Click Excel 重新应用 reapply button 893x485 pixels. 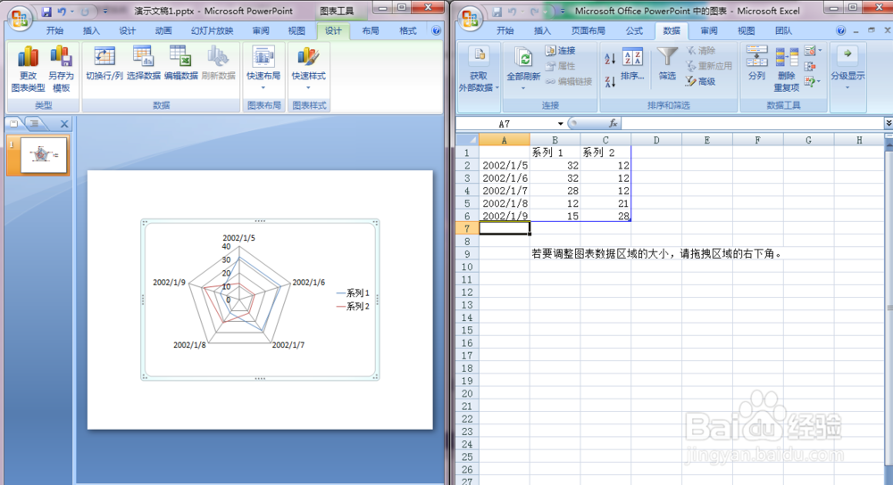pyautogui.click(x=709, y=66)
